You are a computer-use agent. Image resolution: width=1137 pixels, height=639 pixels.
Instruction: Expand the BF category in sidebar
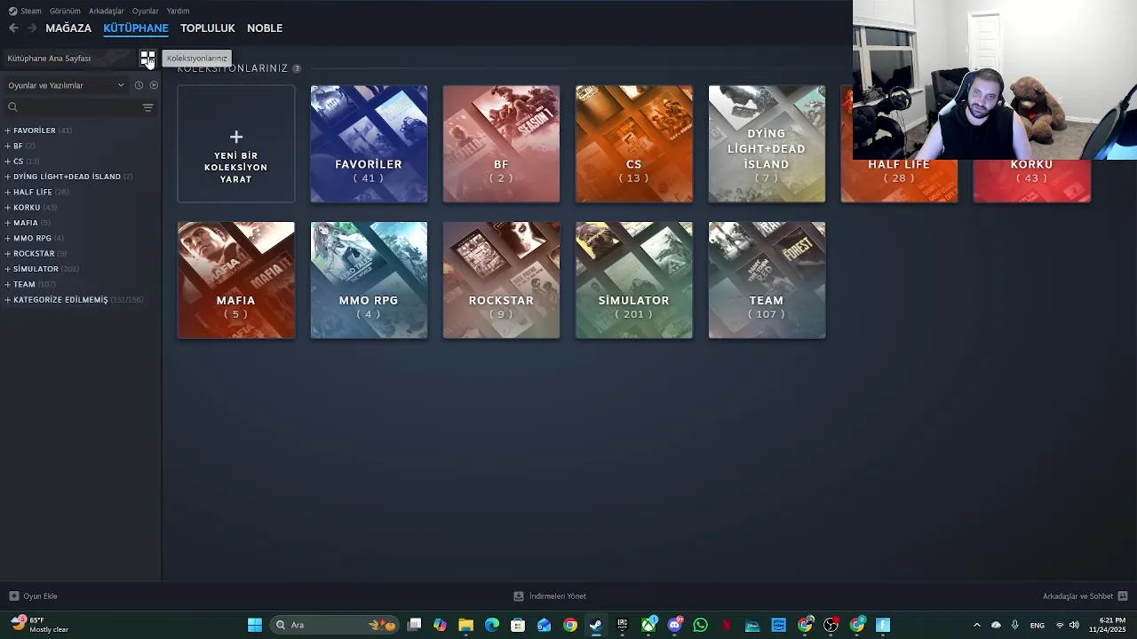coord(8,146)
